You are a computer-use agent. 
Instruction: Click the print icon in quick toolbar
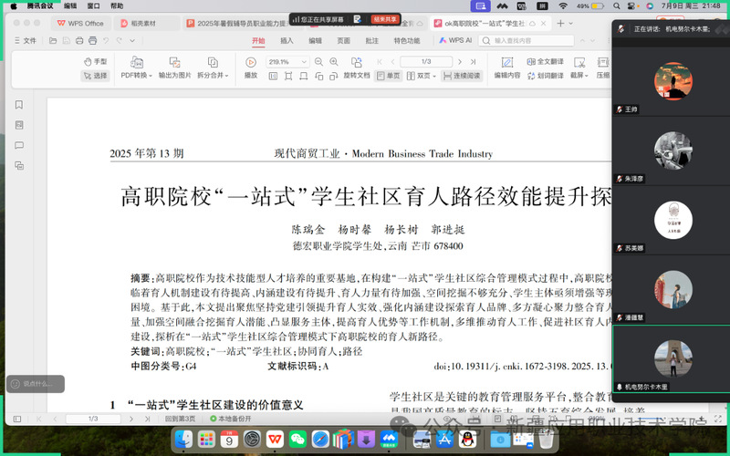[79, 40]
